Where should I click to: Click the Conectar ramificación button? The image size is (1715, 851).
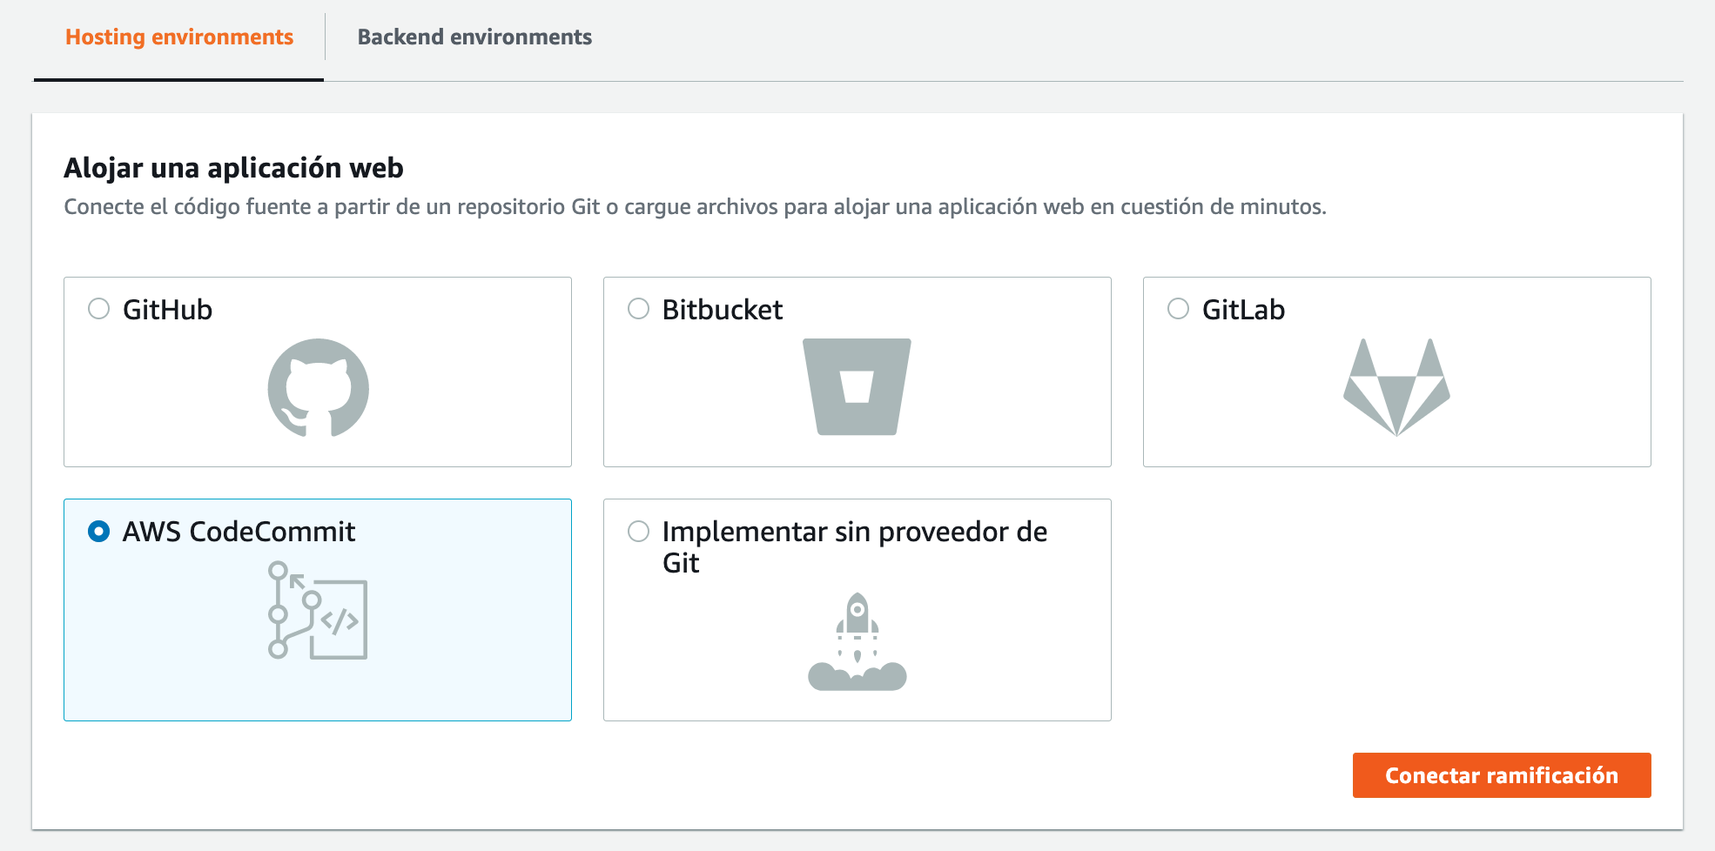pyautogui.click(x=1502, y=775)
